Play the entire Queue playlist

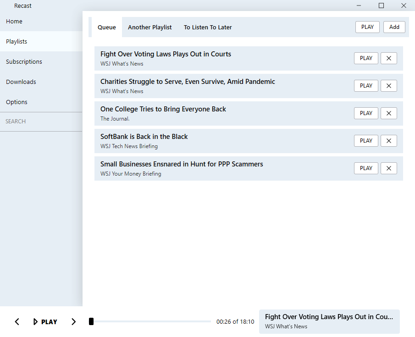[367, 27]
